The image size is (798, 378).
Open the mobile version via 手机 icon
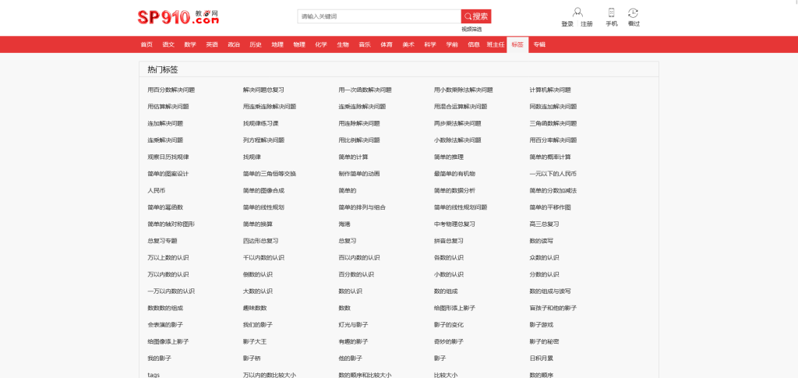pos(611,12)
